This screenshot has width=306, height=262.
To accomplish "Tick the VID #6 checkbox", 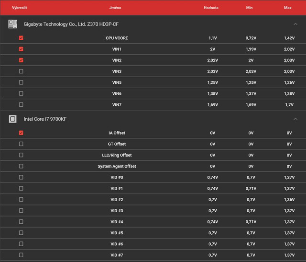I will tap(21, 244).
